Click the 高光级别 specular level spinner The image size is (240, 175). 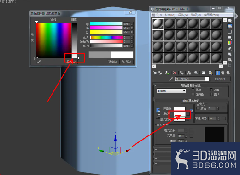point(186,130)
